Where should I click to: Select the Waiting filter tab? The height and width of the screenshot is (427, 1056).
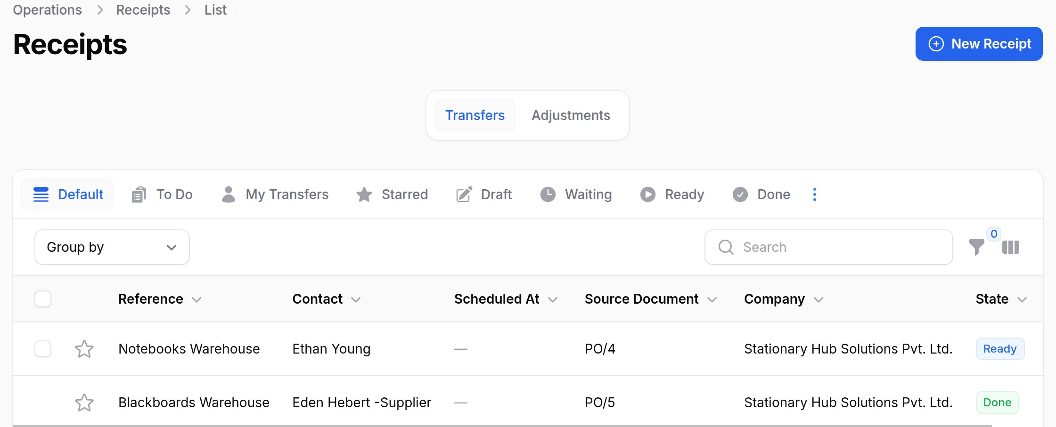[x=576, y=194]
